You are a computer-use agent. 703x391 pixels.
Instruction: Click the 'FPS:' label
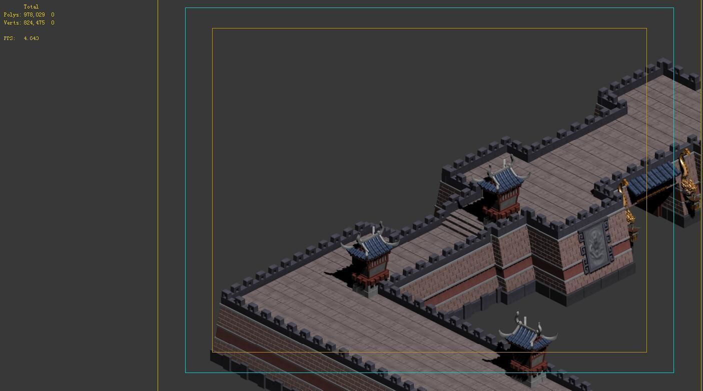click(x=10, y=38)
